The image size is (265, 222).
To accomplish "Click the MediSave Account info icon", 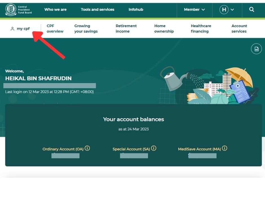I will tap(224, 148).
